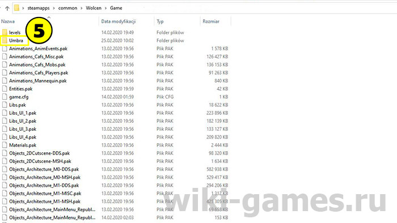Click the Animations_Mannequin.pak file icon
The image size is (397, 223).
tap(5, 80)
